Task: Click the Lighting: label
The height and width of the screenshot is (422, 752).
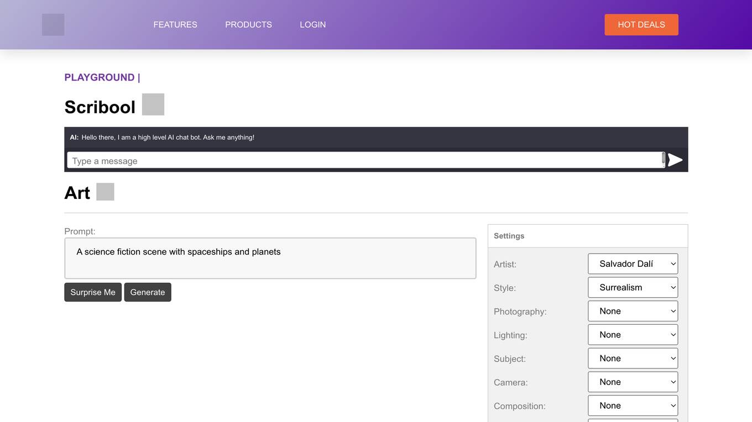Action: point(510,335)
